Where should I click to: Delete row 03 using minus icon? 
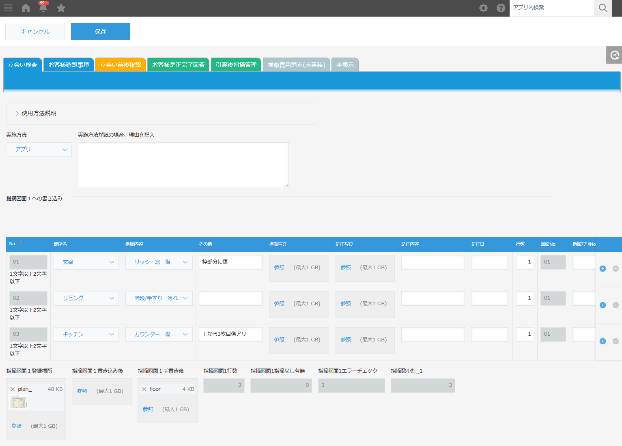coord(616,341)
